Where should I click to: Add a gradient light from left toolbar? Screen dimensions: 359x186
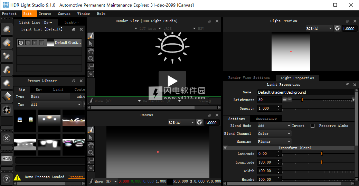(x=7, y=97)
